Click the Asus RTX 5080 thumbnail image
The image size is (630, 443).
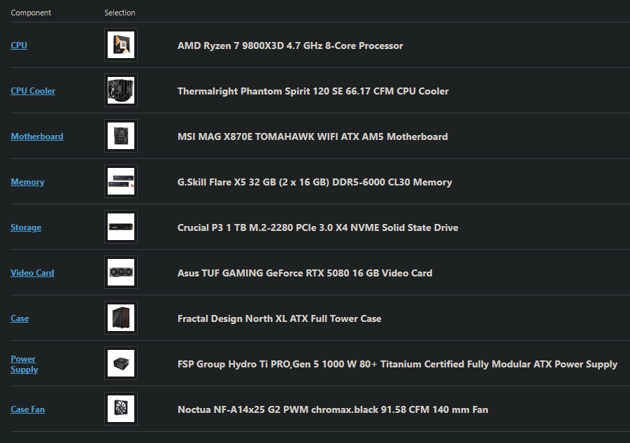tap(121, 272)
